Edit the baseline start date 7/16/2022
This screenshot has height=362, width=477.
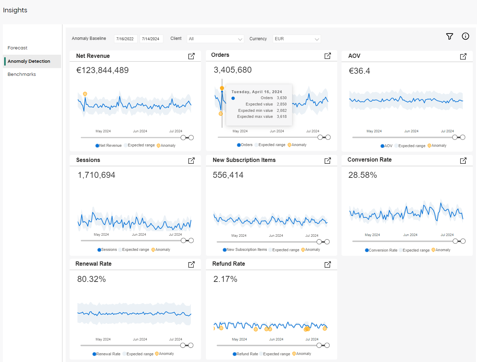pyautogui.click(x=126, y=39)
